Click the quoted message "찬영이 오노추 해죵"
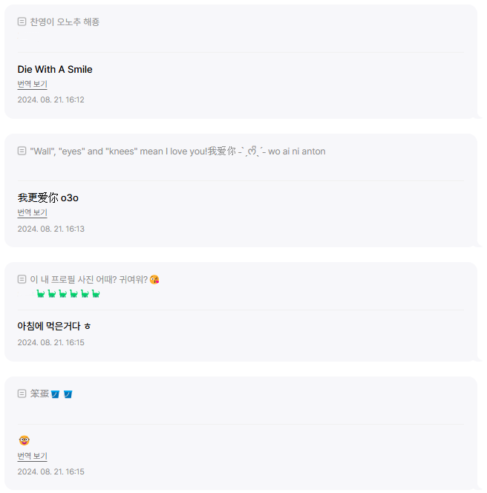Image resolution: width=487 pixels, height=493 pixels. click(x=65, y=22)
